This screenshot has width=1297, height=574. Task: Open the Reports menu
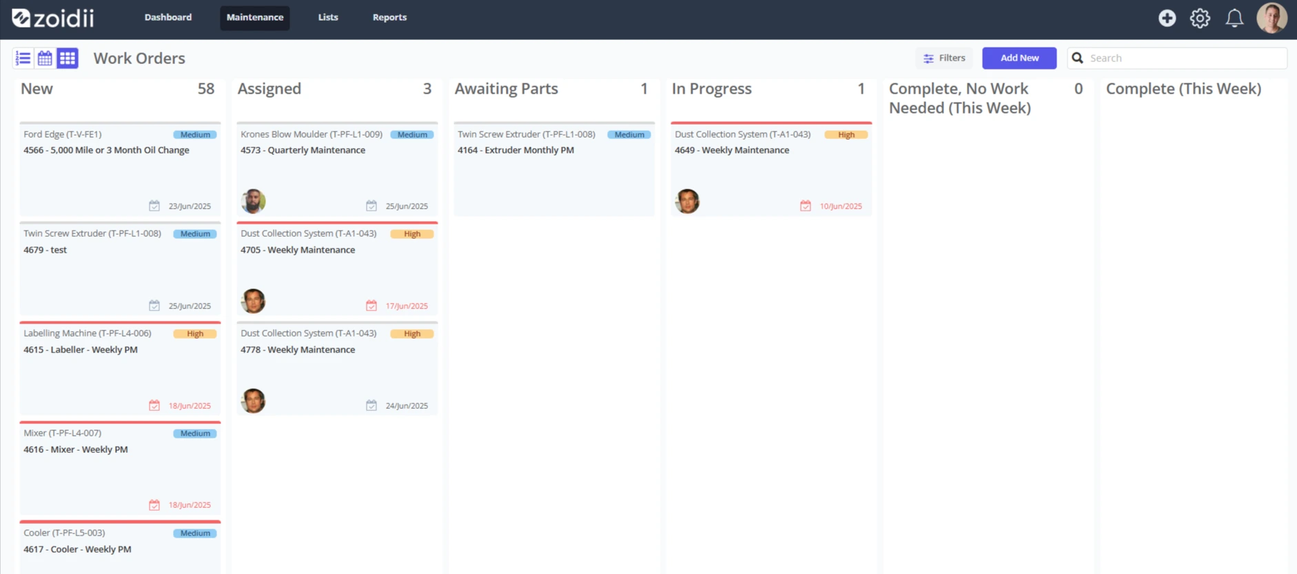click(389, 17)
